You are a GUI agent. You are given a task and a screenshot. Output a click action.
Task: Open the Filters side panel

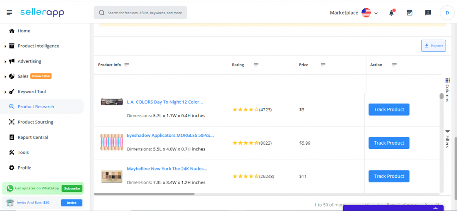coord(447,138)
